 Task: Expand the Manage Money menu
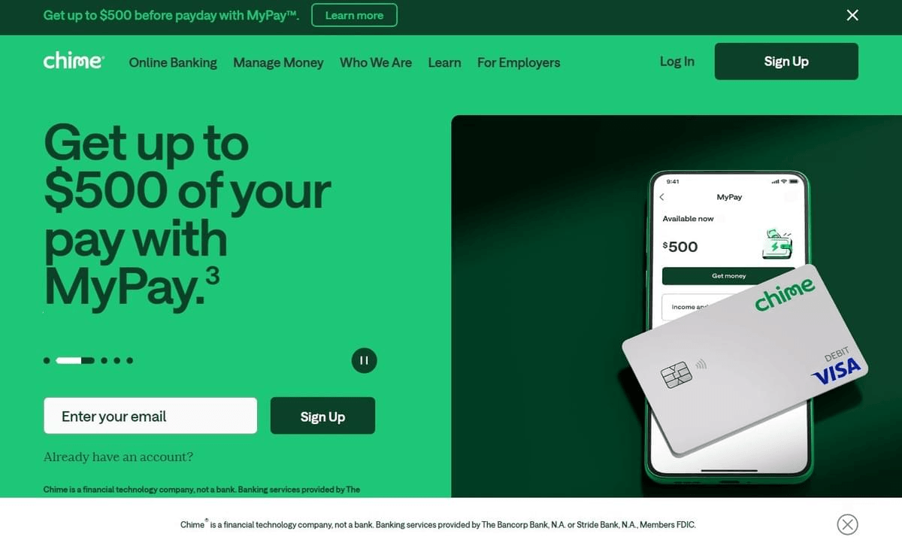coord(278,62)
